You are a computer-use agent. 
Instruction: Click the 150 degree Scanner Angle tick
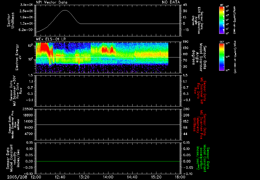coord(186,48)
